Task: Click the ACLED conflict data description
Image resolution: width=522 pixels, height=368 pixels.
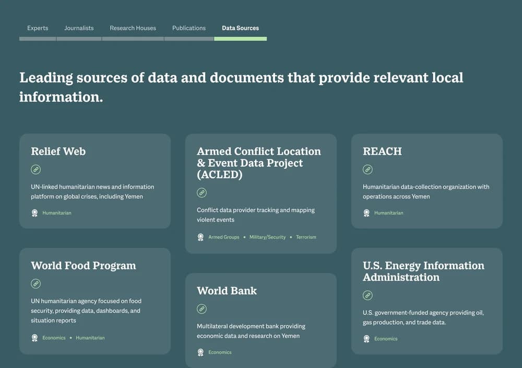Action: 256,215
